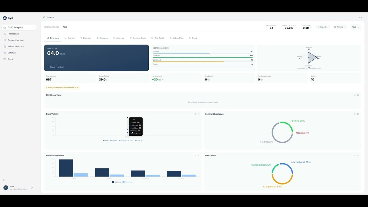Click the Mentions score progress bar

[x=203, y=57]
